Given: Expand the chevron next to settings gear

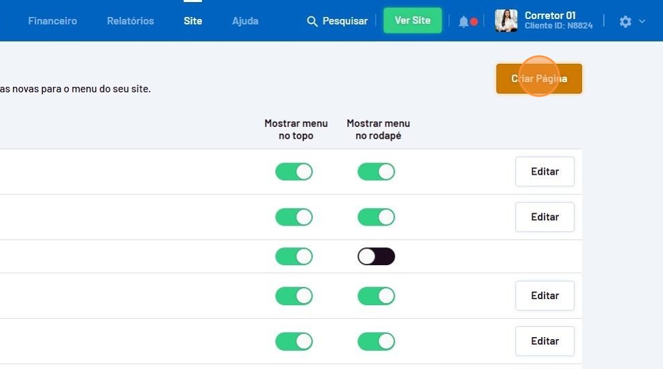Looking at the screenshot, I should coord(642,22).
